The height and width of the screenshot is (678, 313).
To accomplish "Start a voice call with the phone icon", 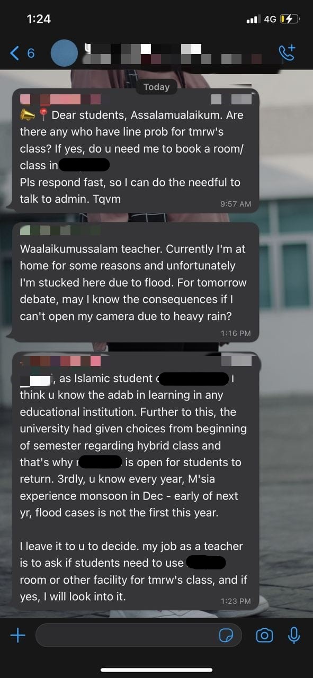I will [x=287, y=52].
